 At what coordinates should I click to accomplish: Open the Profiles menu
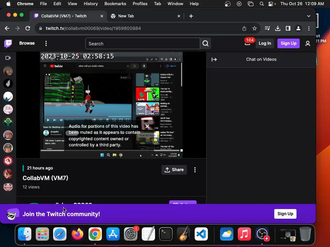(140, 4)
